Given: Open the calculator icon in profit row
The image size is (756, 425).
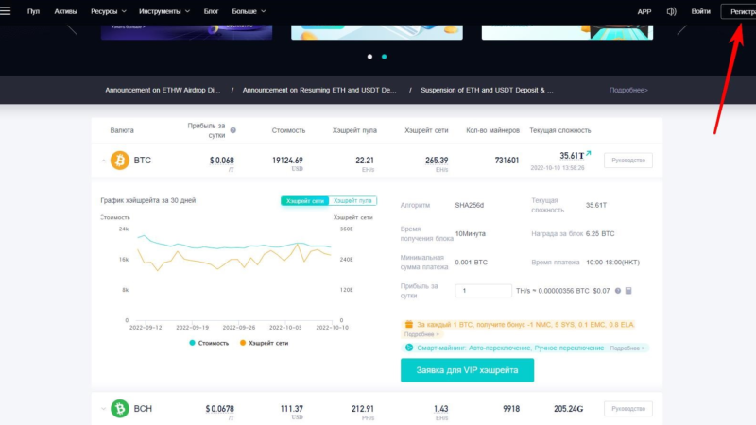Looking at the screenshot, I should point(628,291).
